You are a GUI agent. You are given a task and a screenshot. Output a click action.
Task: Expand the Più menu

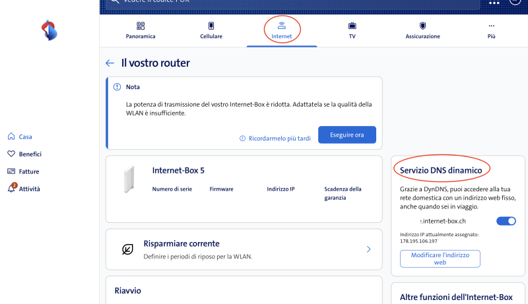point(491,30)
